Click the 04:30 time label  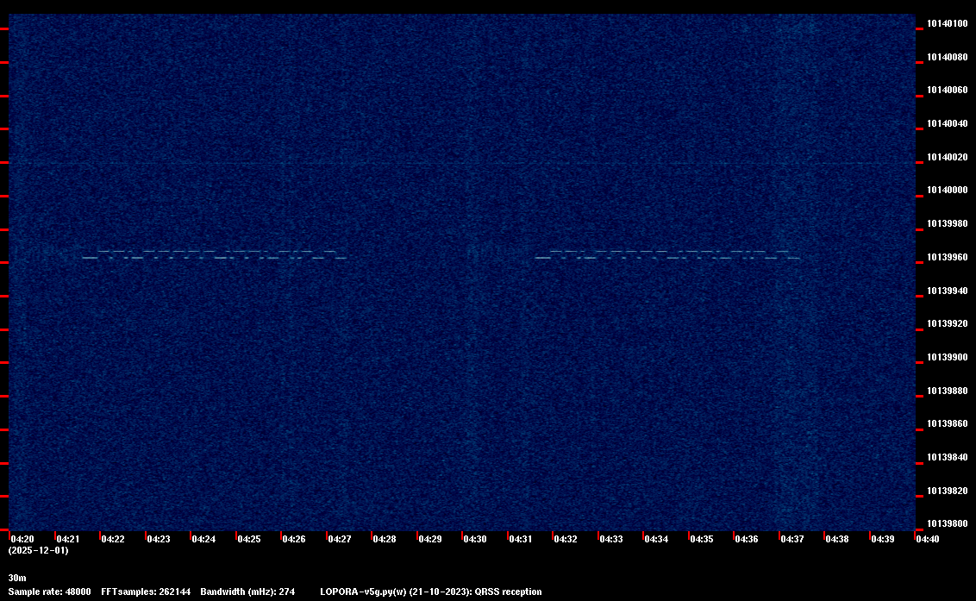[x=475, y=539]
